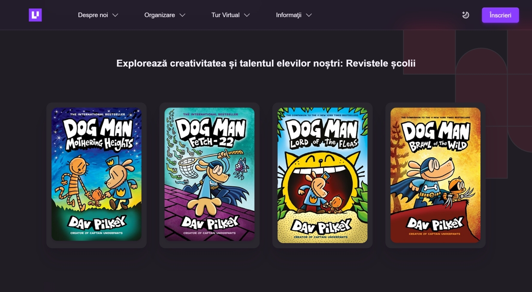Click Dav Pilkey name on Lord of the Fleas cover
Screen dimensions: 532x292
click(322, 225)
